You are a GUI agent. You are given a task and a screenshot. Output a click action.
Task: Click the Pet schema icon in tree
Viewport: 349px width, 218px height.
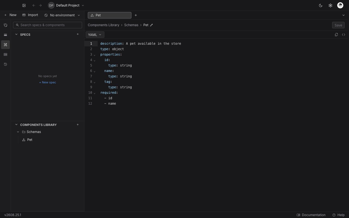24,140
